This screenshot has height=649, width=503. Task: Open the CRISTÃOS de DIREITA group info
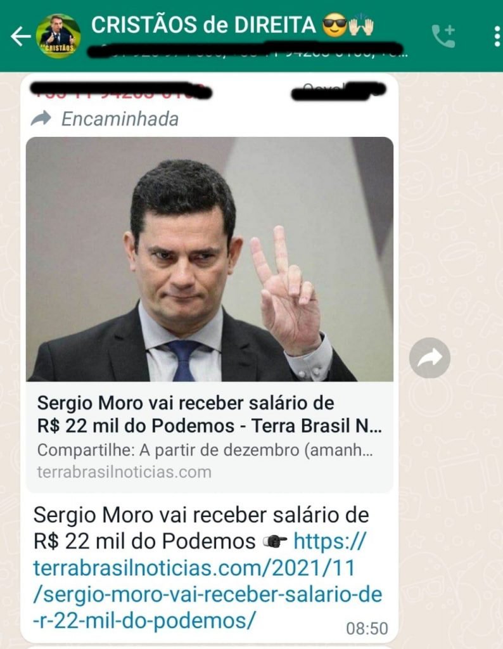(x=203, y=25)
